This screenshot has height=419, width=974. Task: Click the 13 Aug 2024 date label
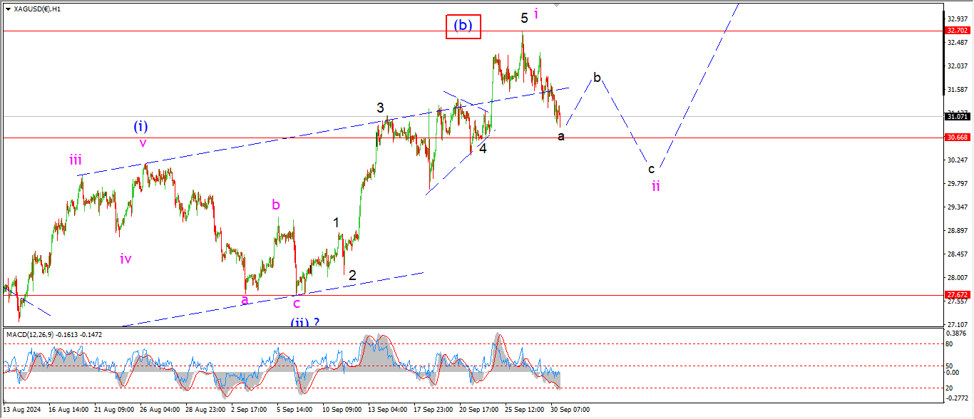(x=23, y=410)
